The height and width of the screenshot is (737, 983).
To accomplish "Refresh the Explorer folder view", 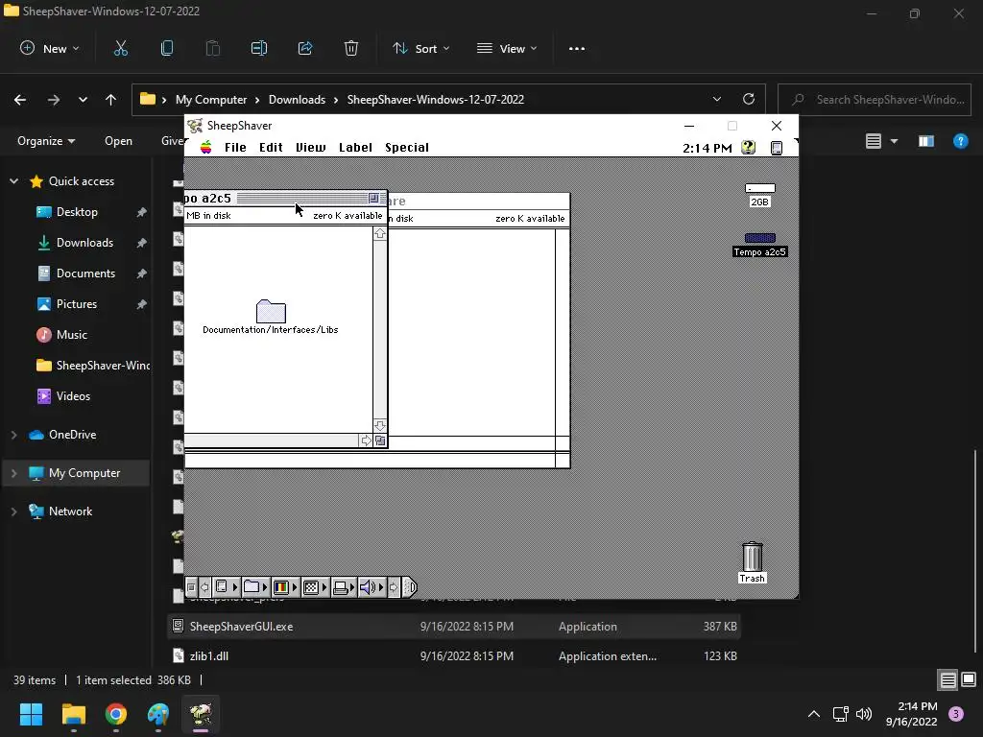I will click(x=749, y=99).
